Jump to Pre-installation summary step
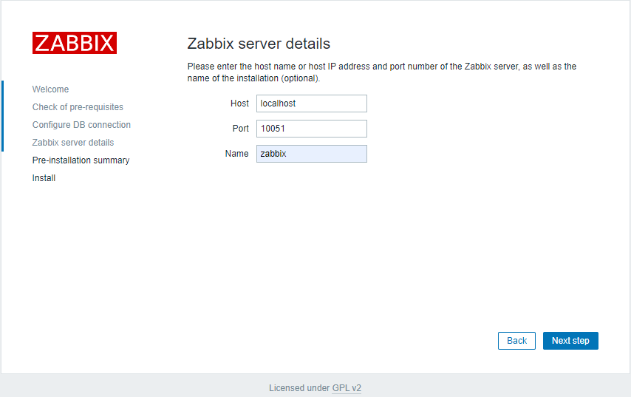This screenshot has width=631, height=397. (x=81, y=160)
